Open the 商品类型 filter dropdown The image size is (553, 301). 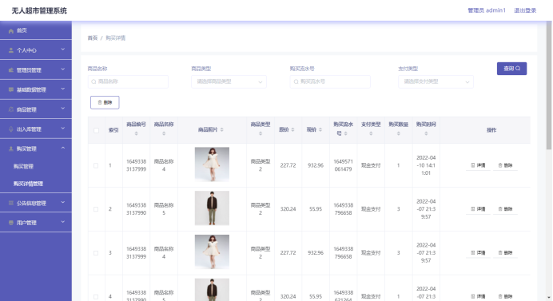click(x=229, y=81)
